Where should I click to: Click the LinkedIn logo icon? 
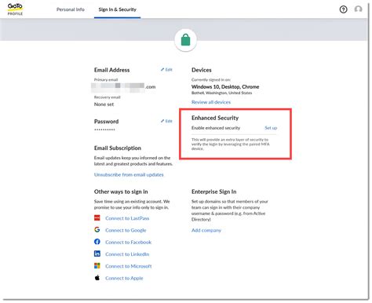(x=97, y=254)
